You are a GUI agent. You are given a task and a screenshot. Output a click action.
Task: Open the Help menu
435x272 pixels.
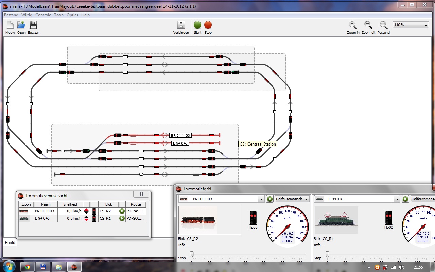tap(85, 15)
